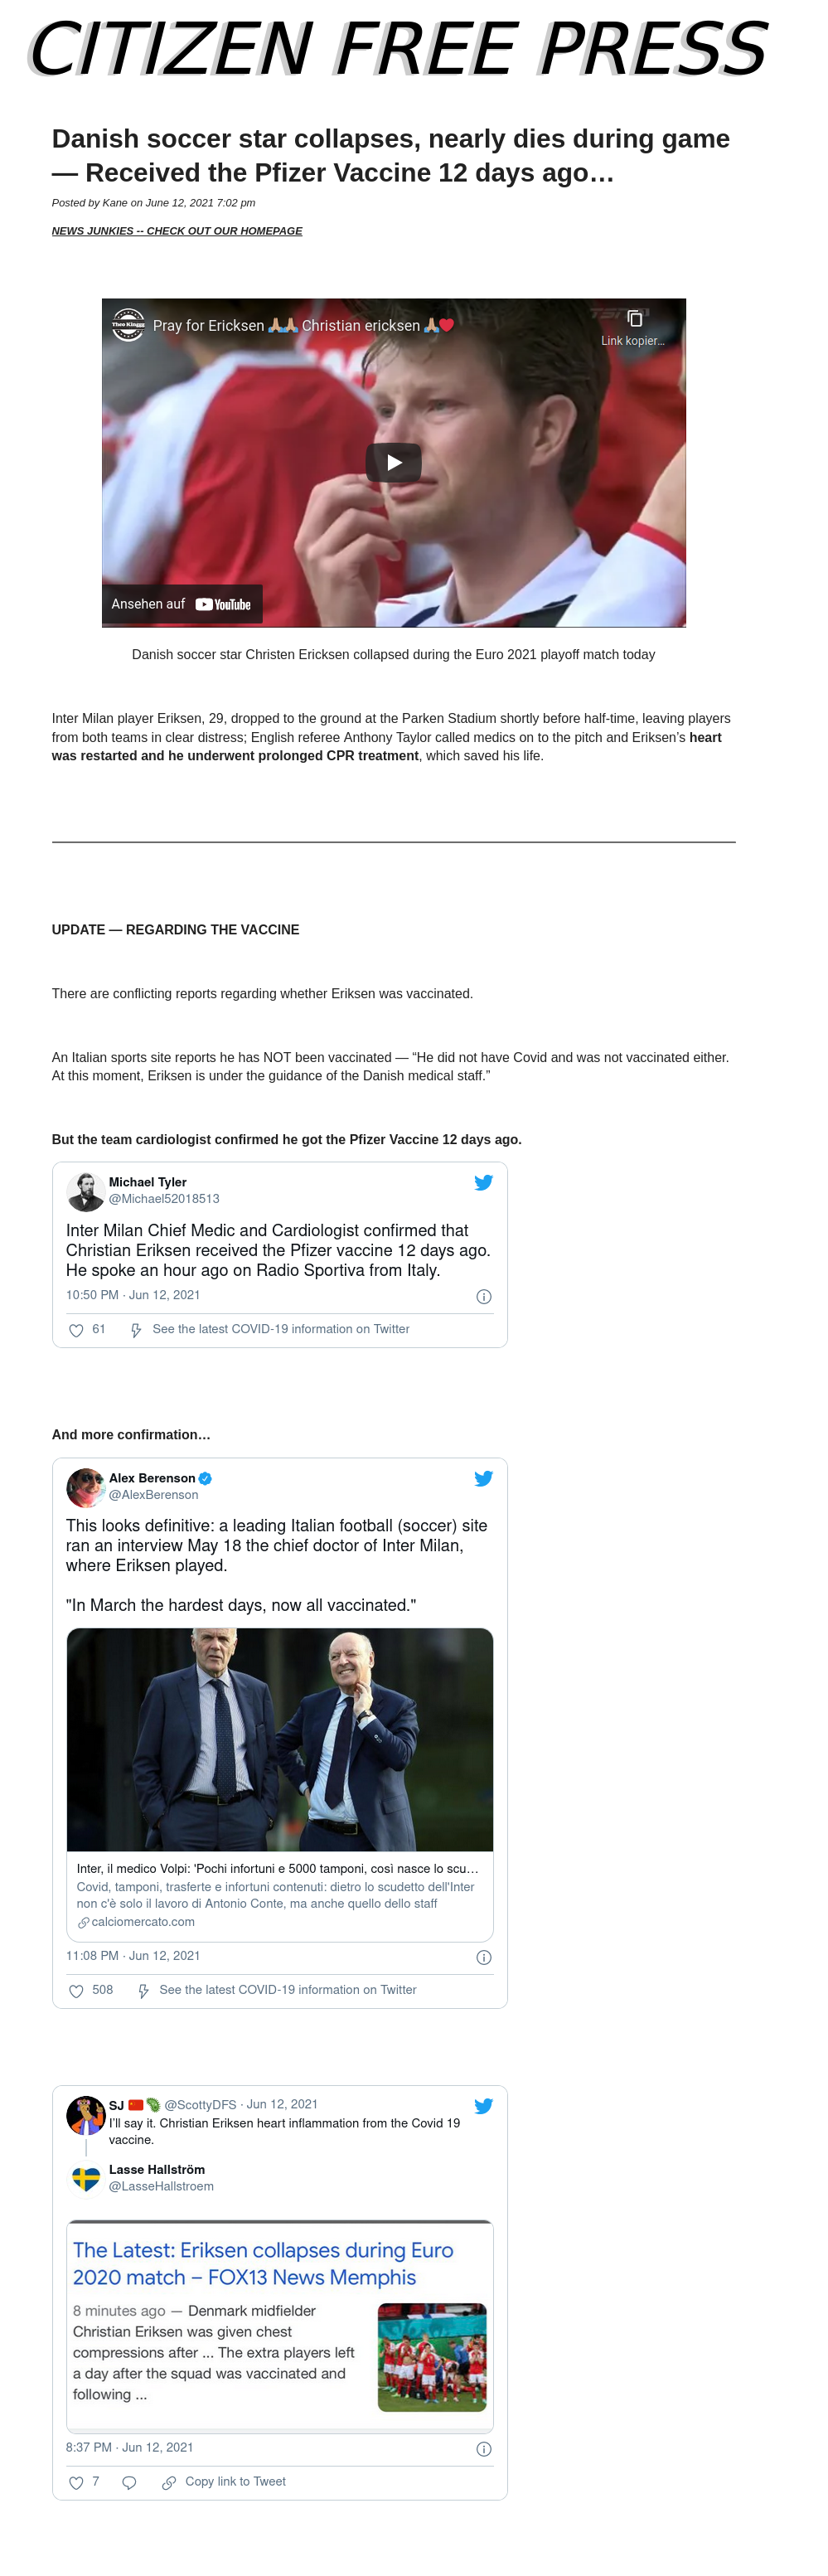Go to the Citizen Free Press header logo
The image size is (828, 2576).
(398, 48)
